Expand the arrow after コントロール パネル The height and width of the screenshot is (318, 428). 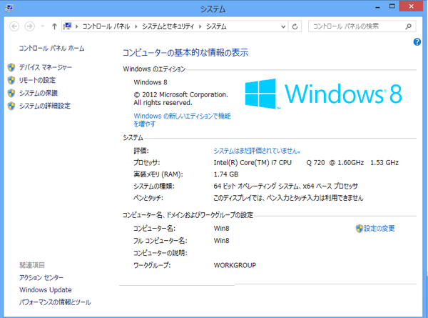coord(136,26)
